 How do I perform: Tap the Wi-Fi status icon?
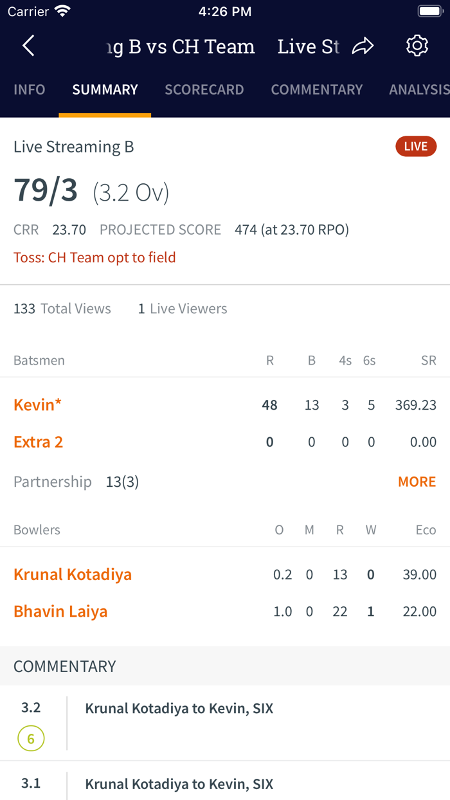click(x=62, y=12)
